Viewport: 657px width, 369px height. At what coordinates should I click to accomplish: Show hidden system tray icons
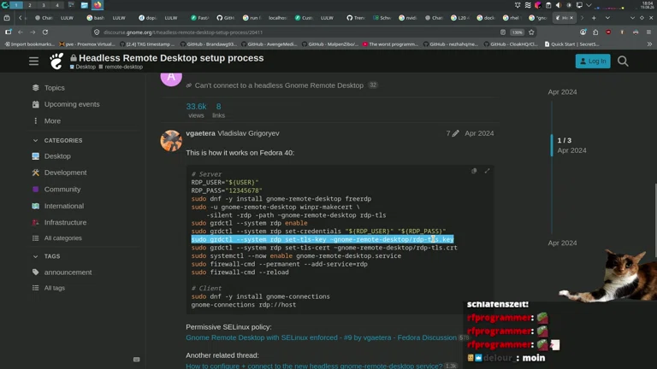tap(589, 5)
